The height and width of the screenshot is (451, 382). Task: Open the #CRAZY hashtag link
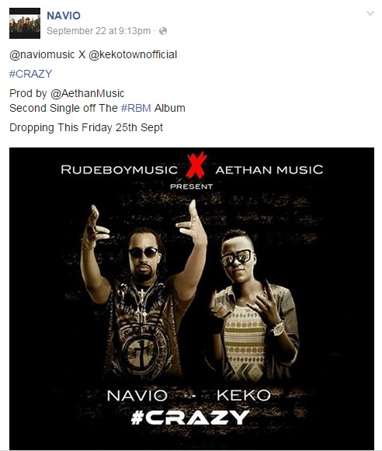pyautogui.click(x=31, y=74)
